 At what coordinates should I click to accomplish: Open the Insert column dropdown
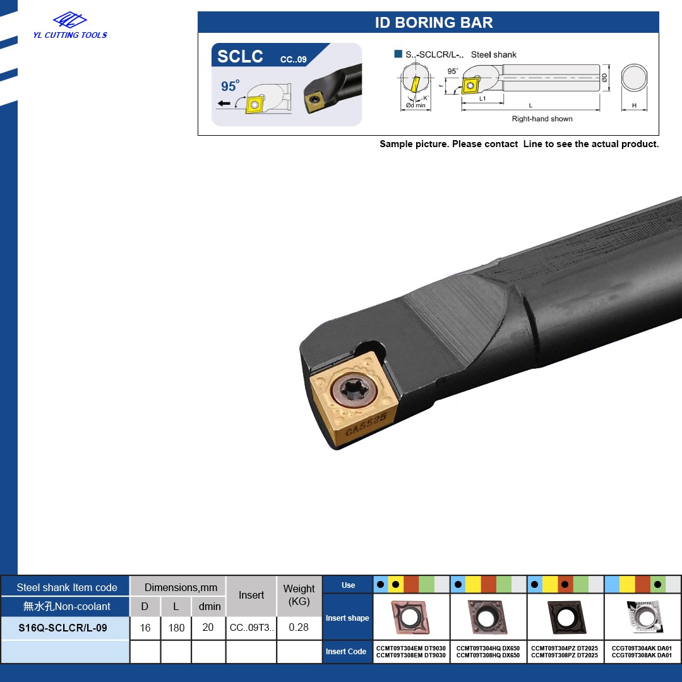[x=251, y=595]
